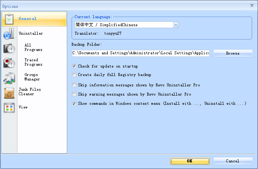The width and height of the screenshot is (258, 169).
Task: Open the Current language dropdown arrow
Action: tap(176, 25)
